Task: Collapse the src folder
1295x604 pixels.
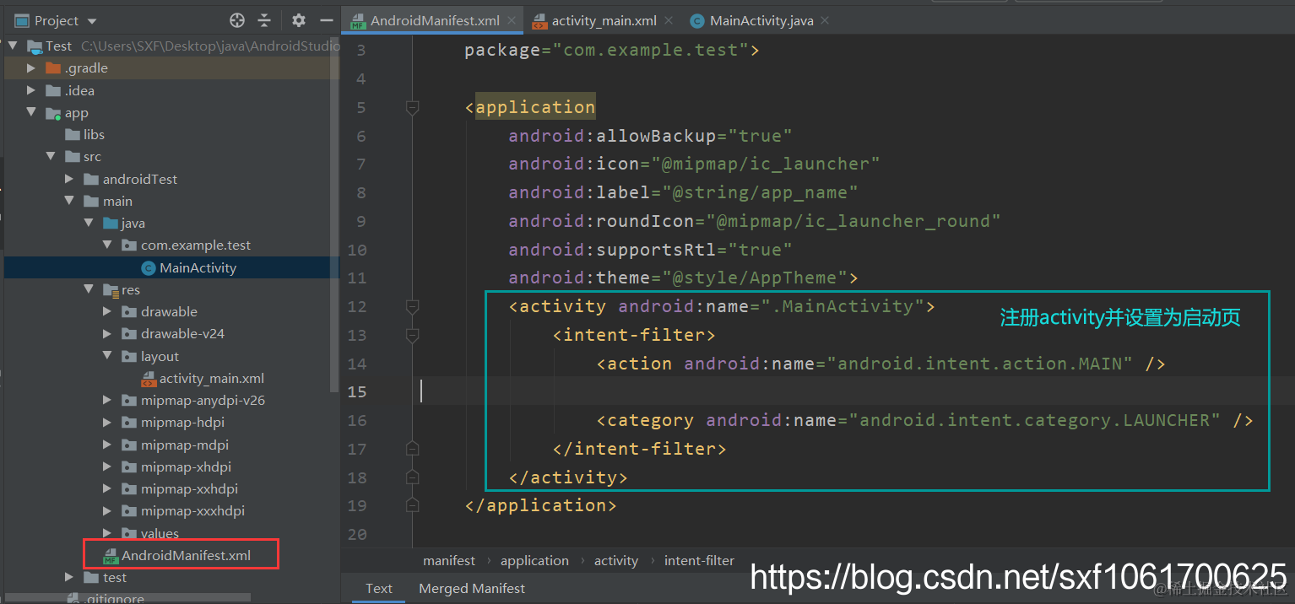Action: click(51, 156)
